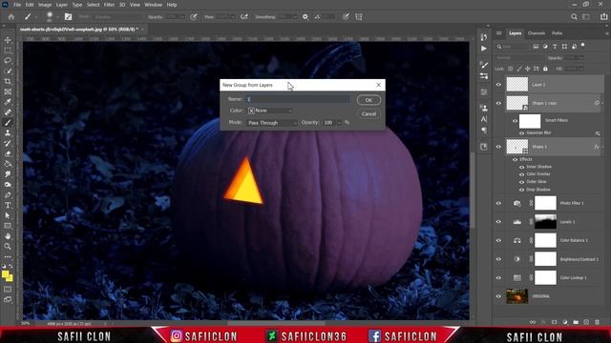
Task: Select the Brush tool in left toolbar
Action: tap(8, 123)
